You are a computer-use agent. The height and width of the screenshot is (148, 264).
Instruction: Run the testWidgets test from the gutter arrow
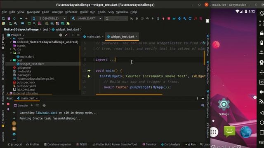[x=89, y=76]
